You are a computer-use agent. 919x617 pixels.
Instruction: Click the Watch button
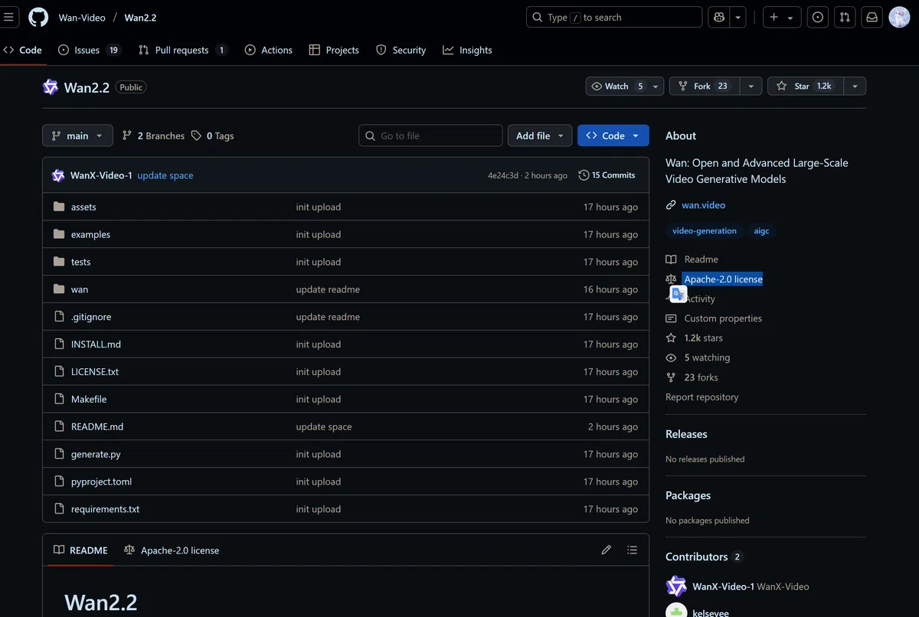coord(617,87)
